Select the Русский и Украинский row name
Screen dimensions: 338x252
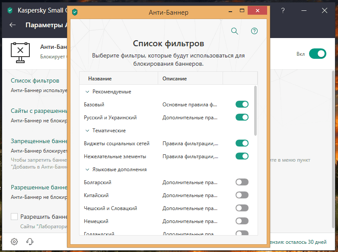pos(110,118)
